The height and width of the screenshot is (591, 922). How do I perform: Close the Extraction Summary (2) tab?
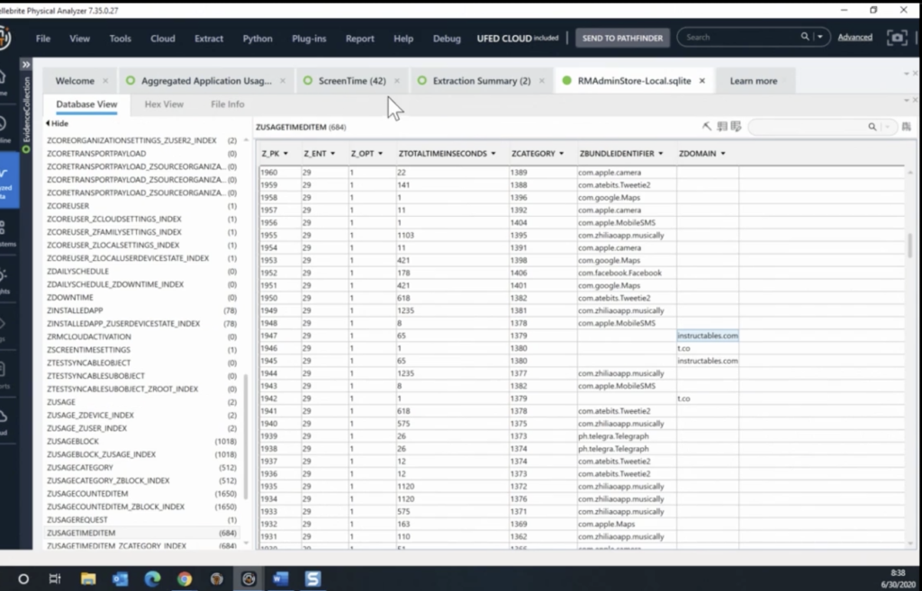(x=541, y=81)
